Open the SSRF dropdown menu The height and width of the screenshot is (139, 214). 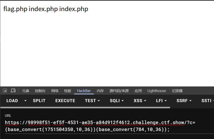[184, 101]
